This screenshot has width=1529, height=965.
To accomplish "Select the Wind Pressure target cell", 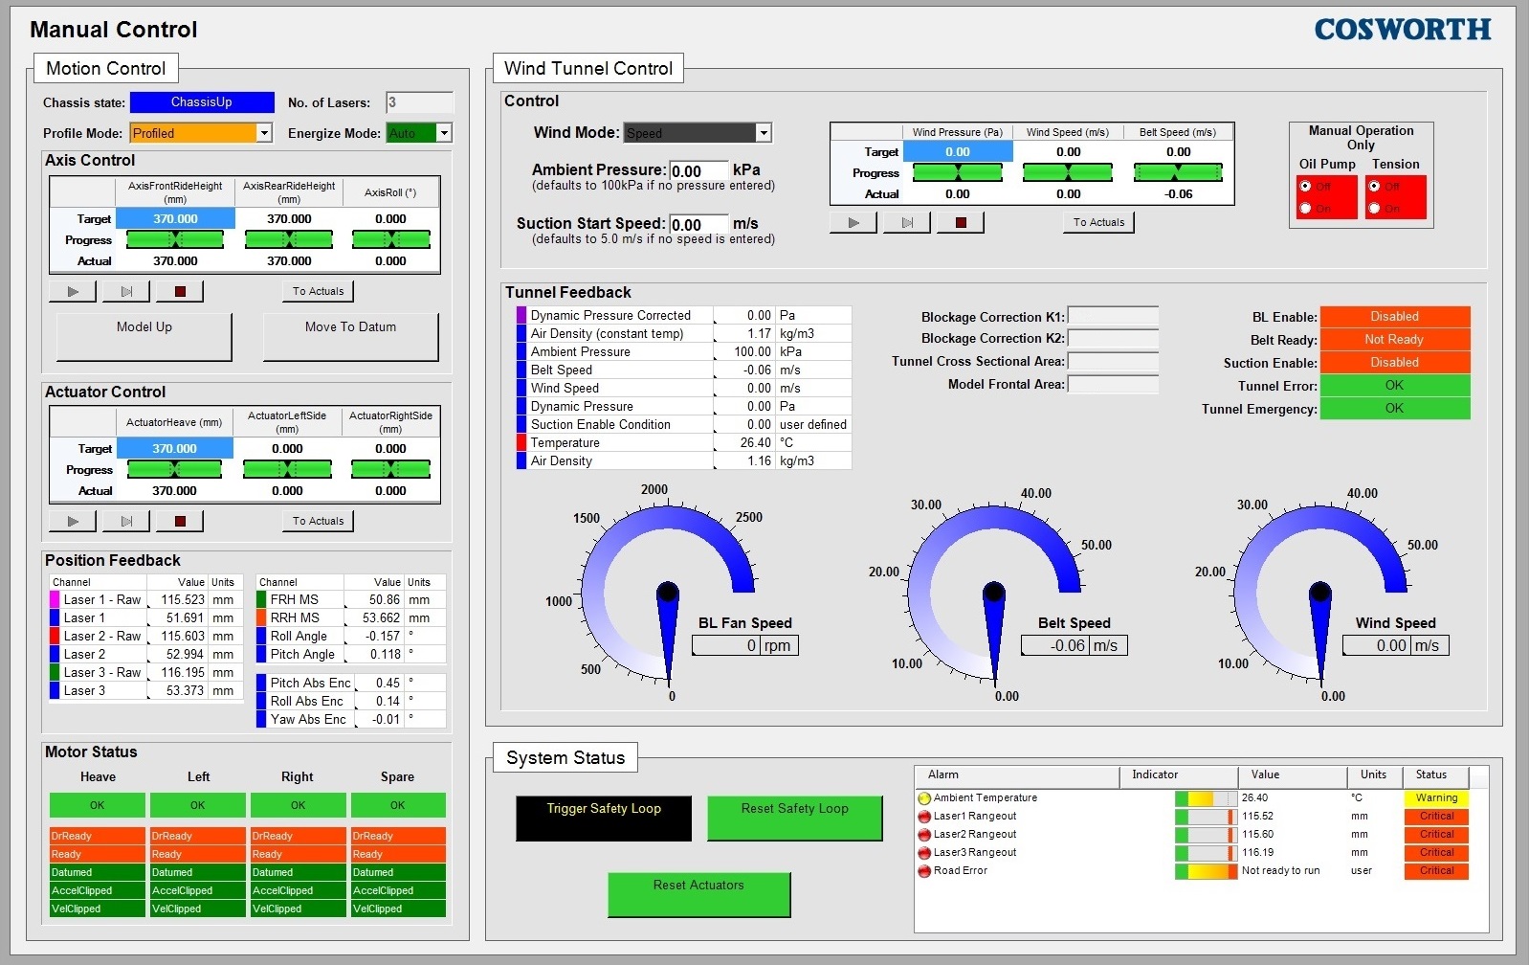I will [958, 152].
